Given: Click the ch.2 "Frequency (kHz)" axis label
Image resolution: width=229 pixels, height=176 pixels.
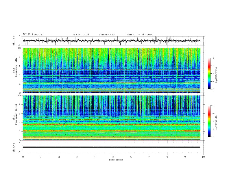Looking at the screenshot, I should [16, 114].
